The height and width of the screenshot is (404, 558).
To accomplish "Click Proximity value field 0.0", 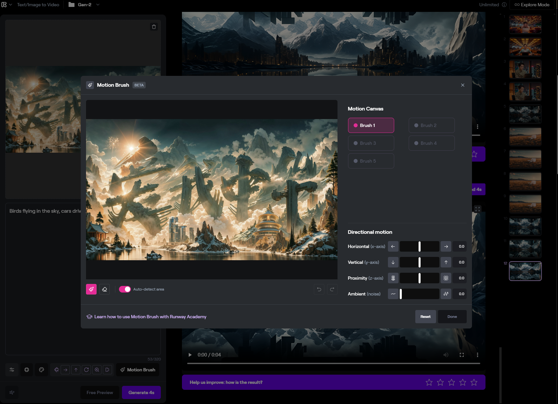I will [x=460, y=278].
